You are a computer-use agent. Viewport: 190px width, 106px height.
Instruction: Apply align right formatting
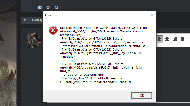point(175,39)
